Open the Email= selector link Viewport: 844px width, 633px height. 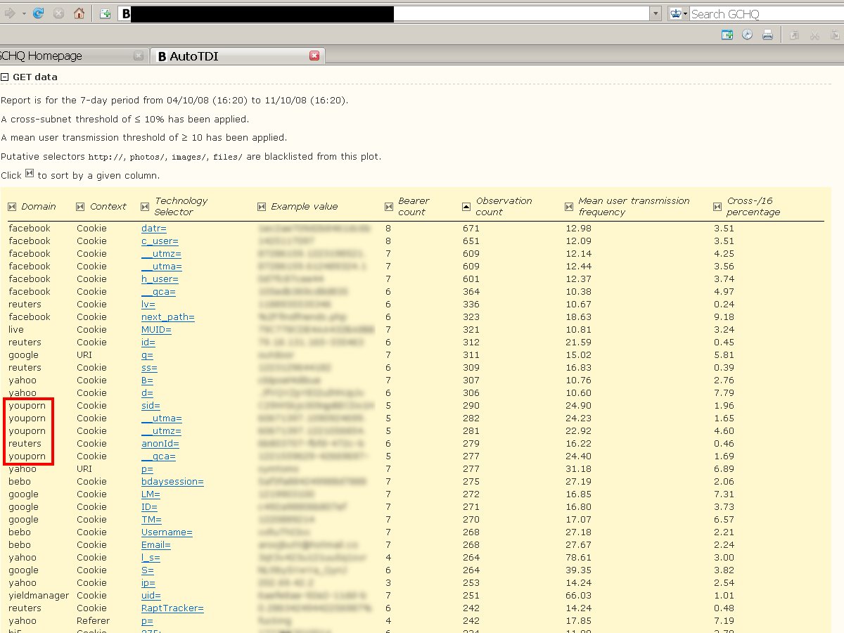(x=156, y=545)
